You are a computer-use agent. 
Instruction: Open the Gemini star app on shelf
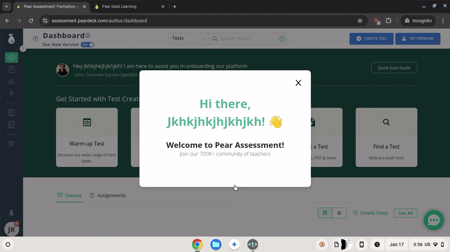tap(234, 245)
